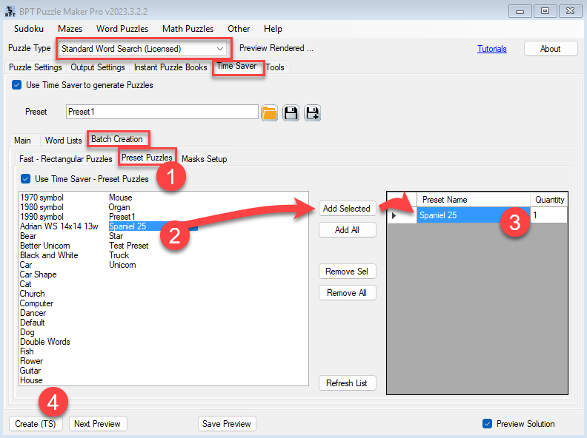
Task: Switch to the Instant Puzzle Books tab
Action: tap(170, 67)
